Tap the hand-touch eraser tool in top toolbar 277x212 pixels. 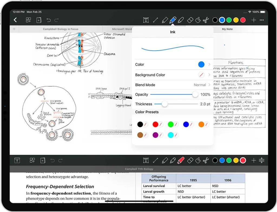pyautogui.click(x=198, y=20)
